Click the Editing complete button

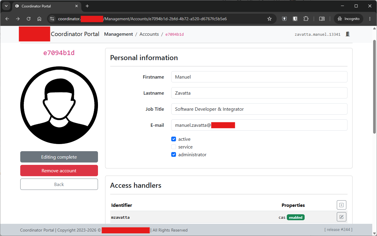coord(59,157)
